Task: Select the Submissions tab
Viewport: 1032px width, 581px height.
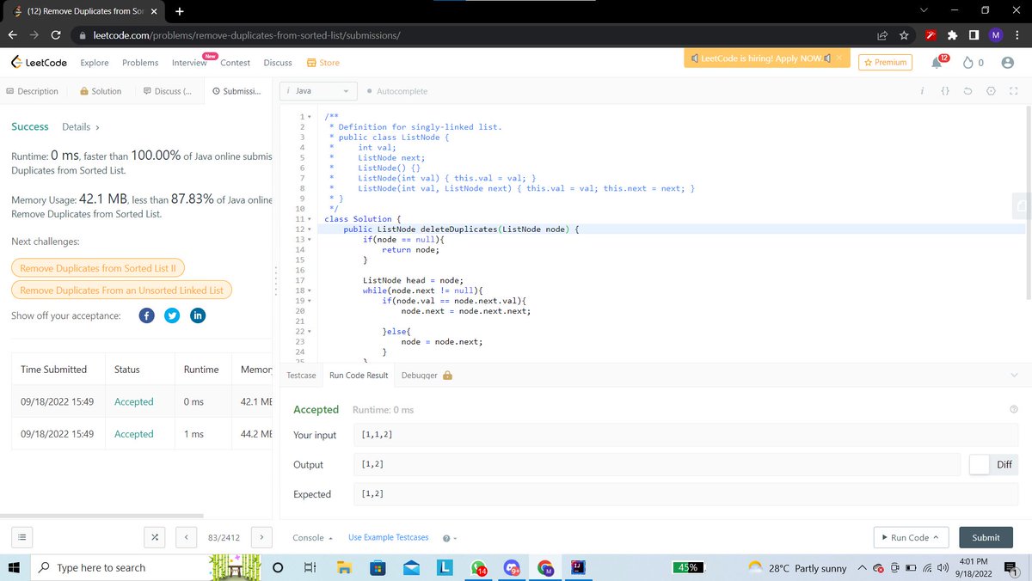Action: [x=236, y=91]
